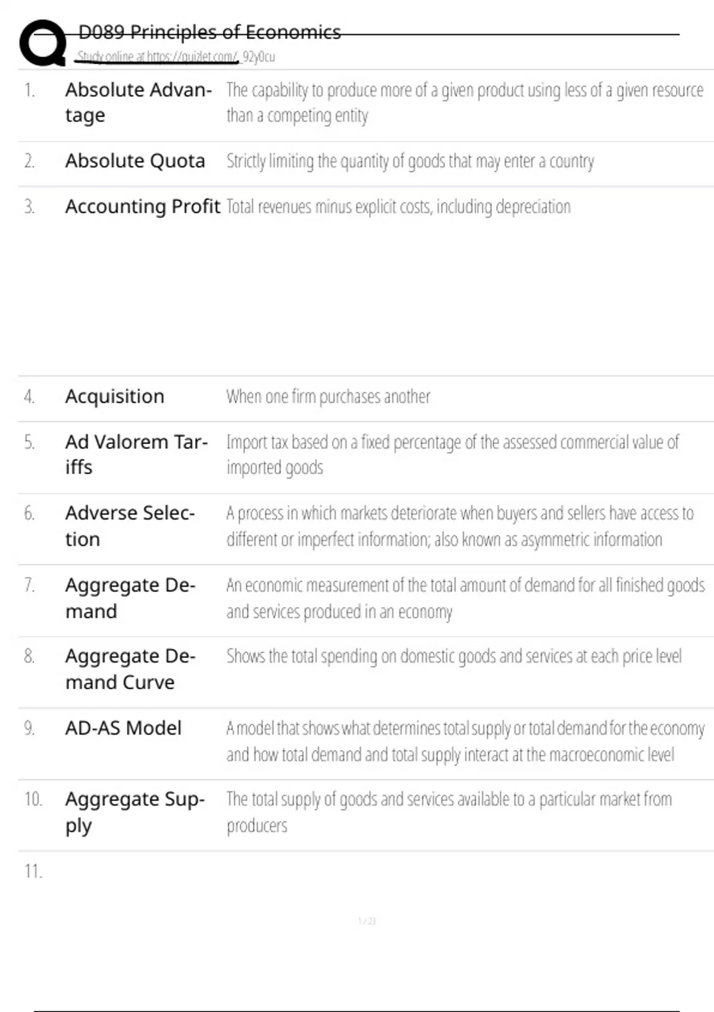Image resolution: width=714 pixels, height=1012 pixels.
Task: Click the Absolute Quota term
Action: click(x=135, y=161)
